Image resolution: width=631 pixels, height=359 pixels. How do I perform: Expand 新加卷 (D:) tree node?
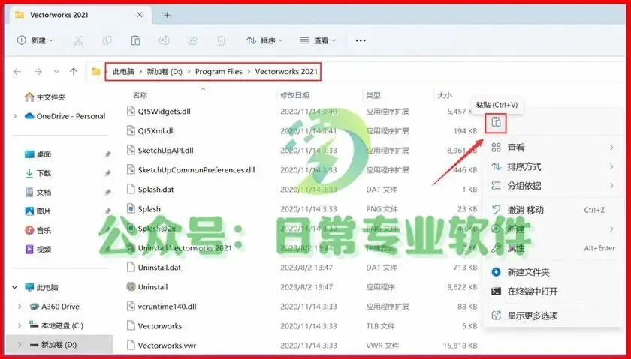[20, 345]
